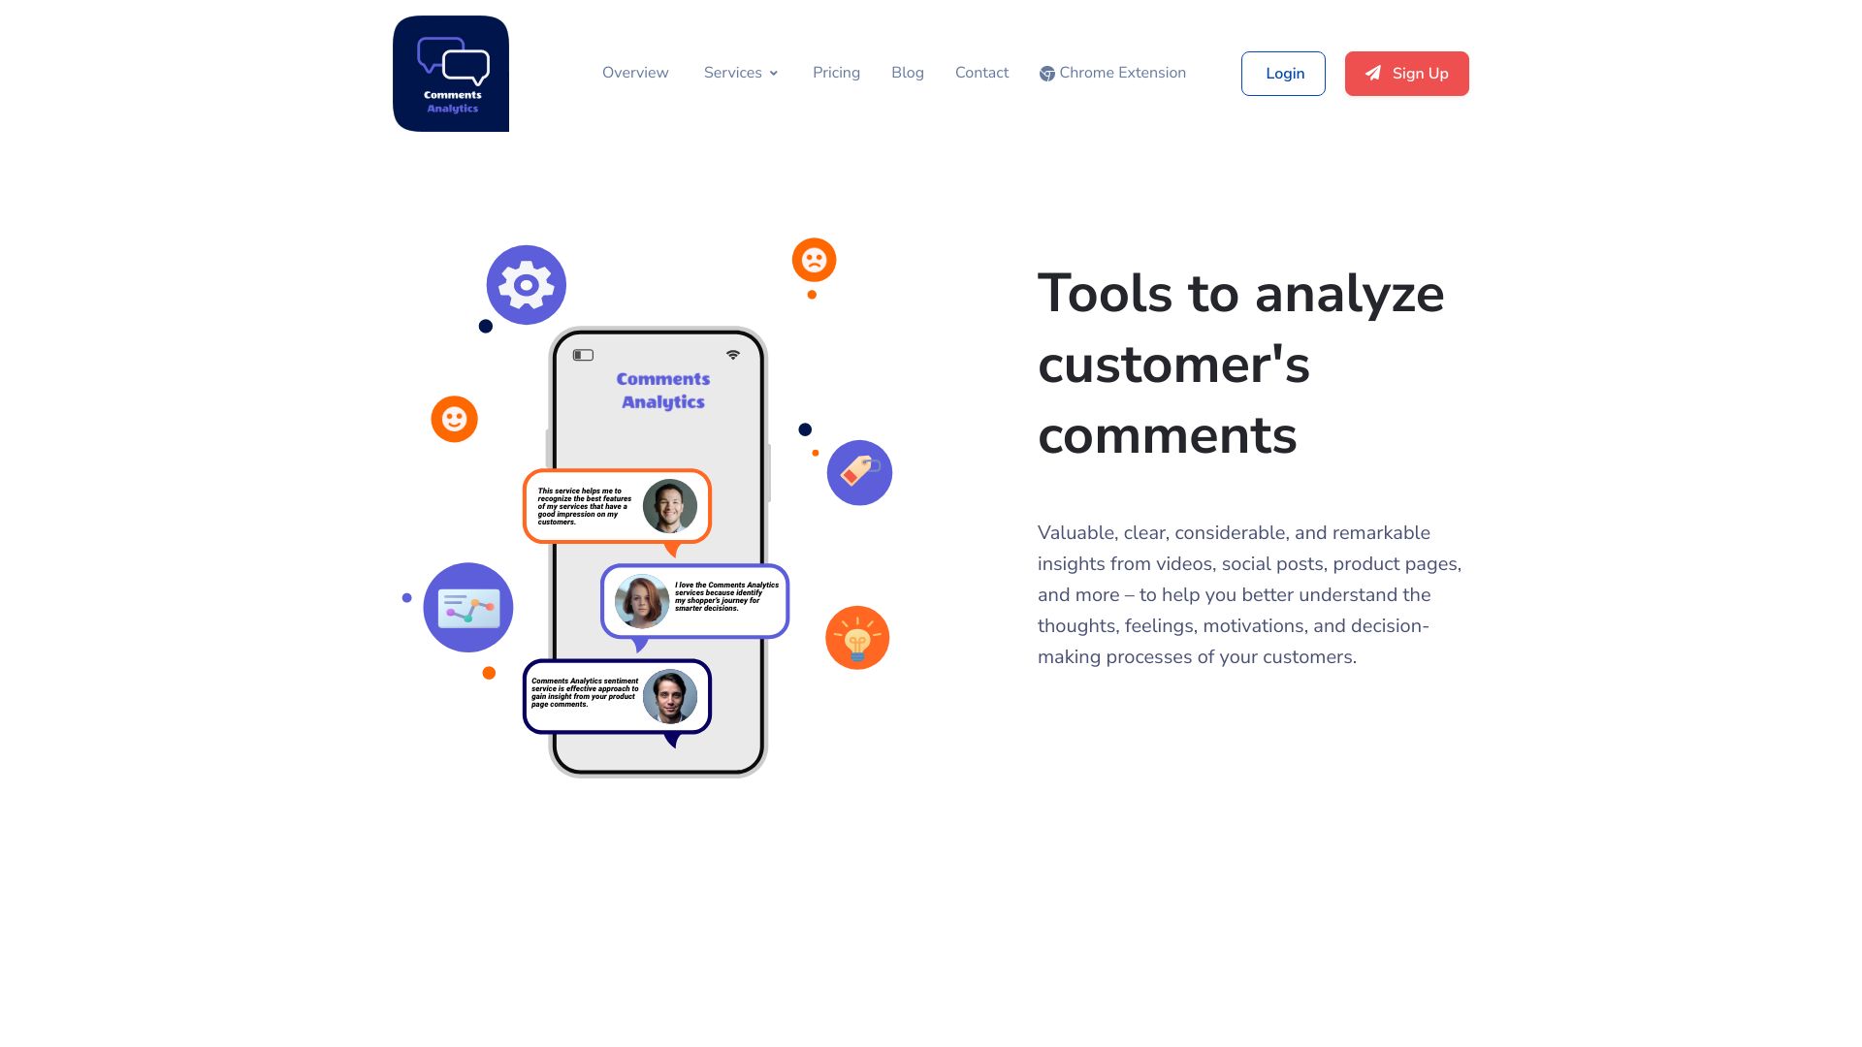The width and height of the screenshot is (1862, 1047).
Task: Select the Blog menu item
Action: [x=907, y=72]
